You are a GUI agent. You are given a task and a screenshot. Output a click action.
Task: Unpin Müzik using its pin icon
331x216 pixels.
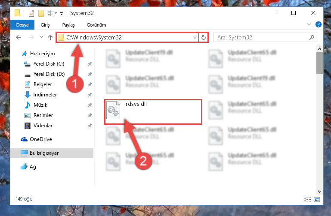[x=90, y=105]
